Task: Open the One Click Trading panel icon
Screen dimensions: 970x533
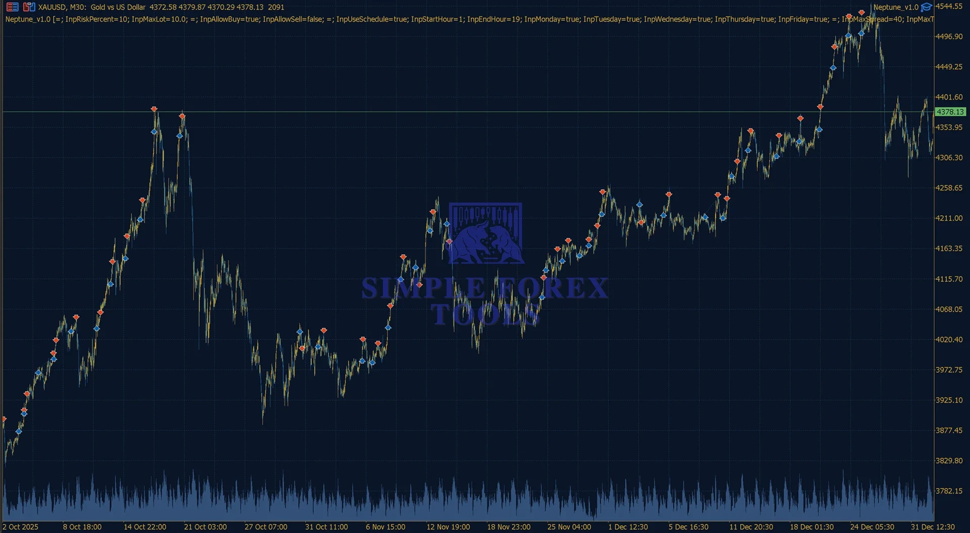Action: pyautogui.click(x=12, y=7)
